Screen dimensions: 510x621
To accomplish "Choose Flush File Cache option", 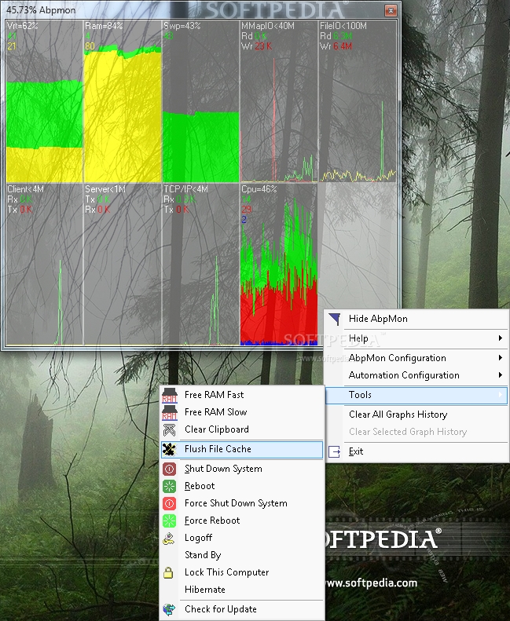I will pyautogui.click(x=242, y=449).
